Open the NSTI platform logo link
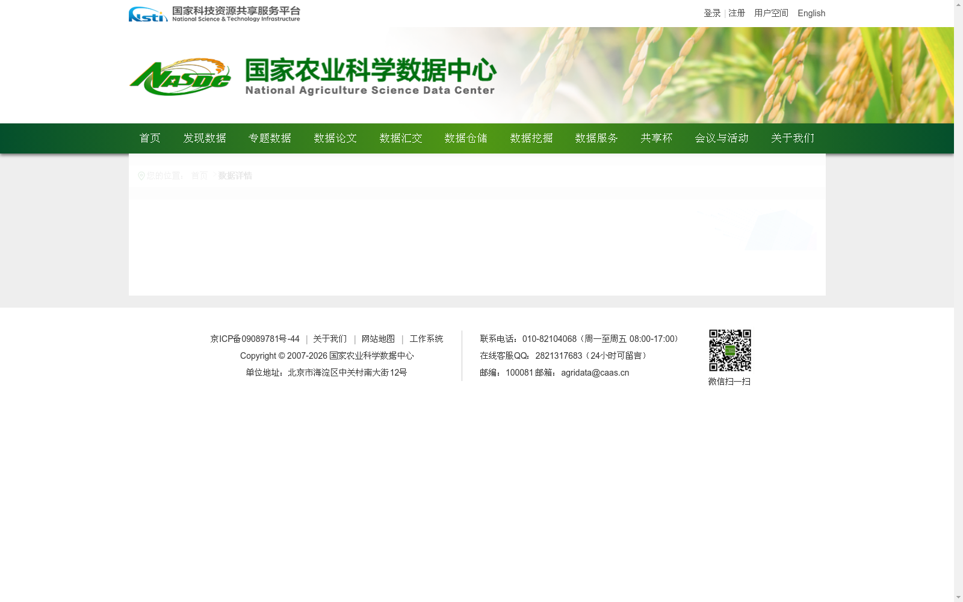The width and height of the screenshot is (963, 602). (x=214, y=14)
